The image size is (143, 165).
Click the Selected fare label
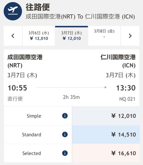(x=31, y=153)
